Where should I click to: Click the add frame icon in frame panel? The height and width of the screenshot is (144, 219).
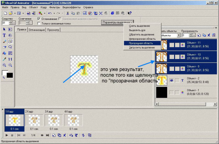[x=54, y=135]
